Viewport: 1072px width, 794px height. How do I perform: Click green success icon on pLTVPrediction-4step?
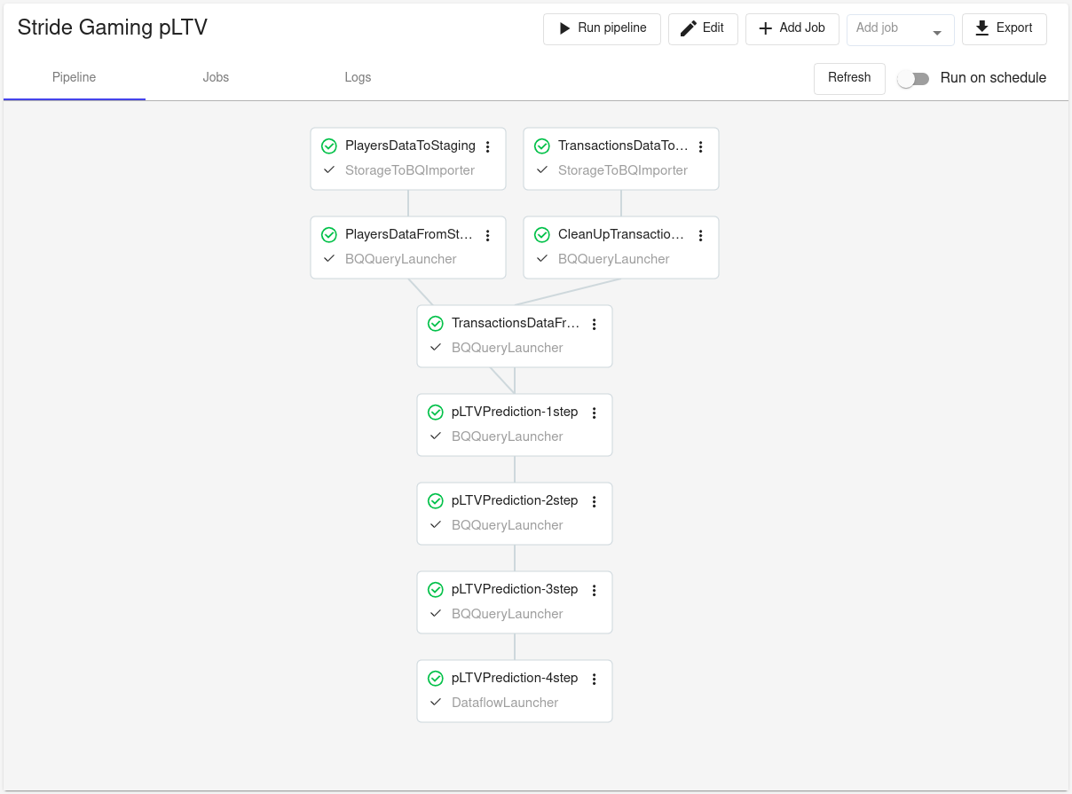(436, 679)
